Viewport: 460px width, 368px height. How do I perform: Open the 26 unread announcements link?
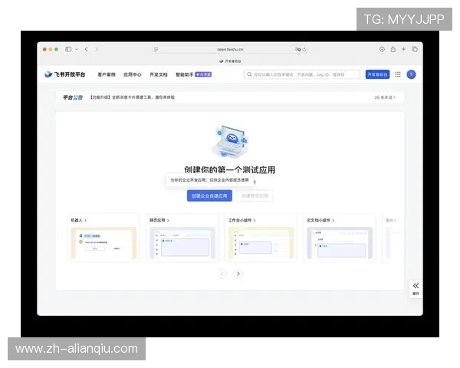tap(385, 97)
